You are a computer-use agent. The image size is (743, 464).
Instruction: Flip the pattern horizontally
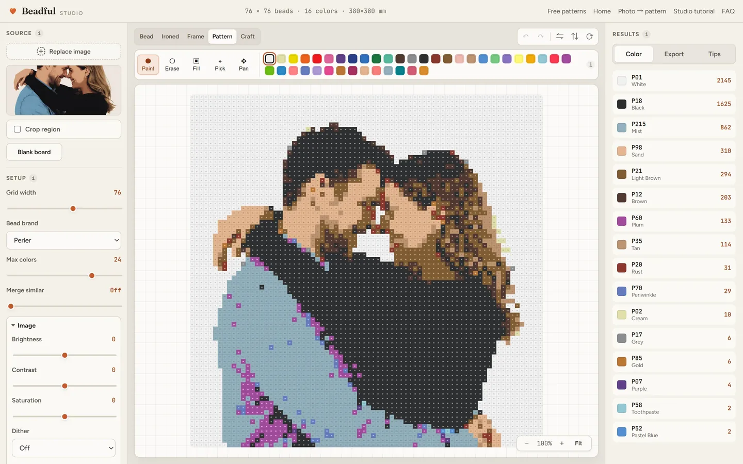[x=560, y=37]
